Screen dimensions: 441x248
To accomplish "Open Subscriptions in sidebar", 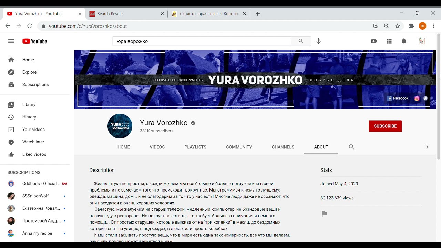I will [35, 84].
